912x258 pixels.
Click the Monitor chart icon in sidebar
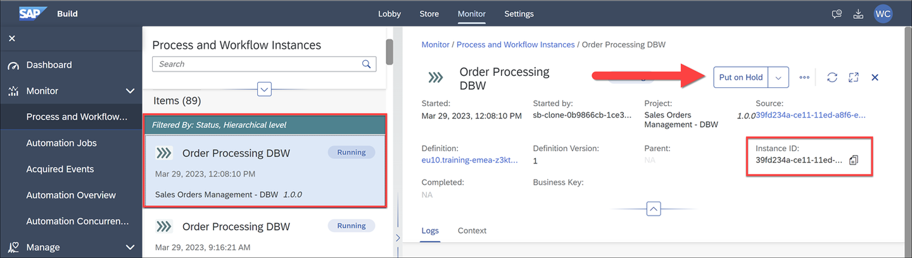point(13,91)
